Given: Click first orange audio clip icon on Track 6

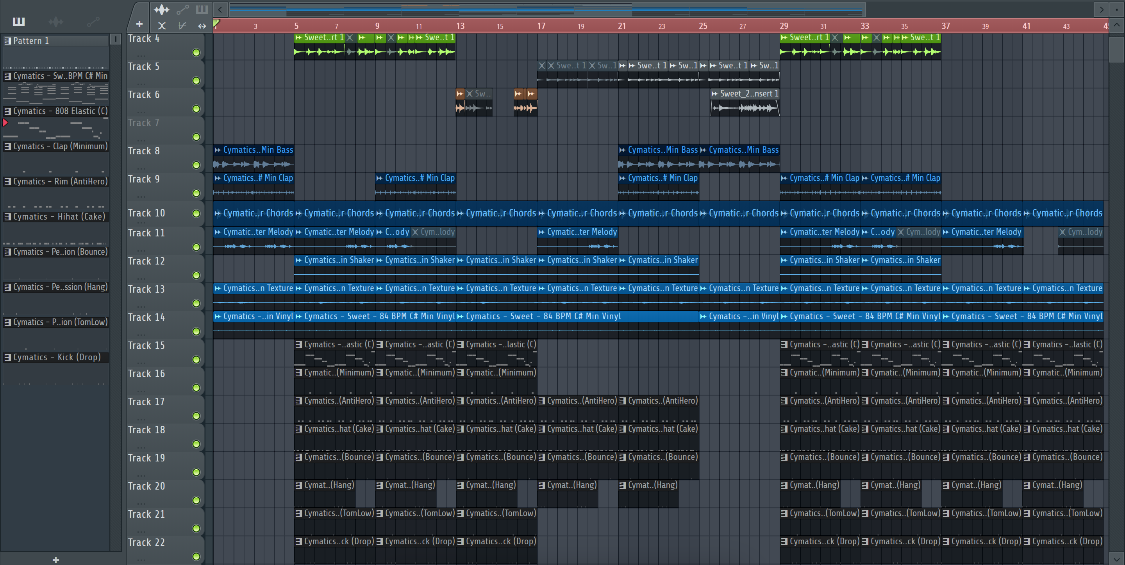Looking at the screenshot, I should (x=459, y=93).
